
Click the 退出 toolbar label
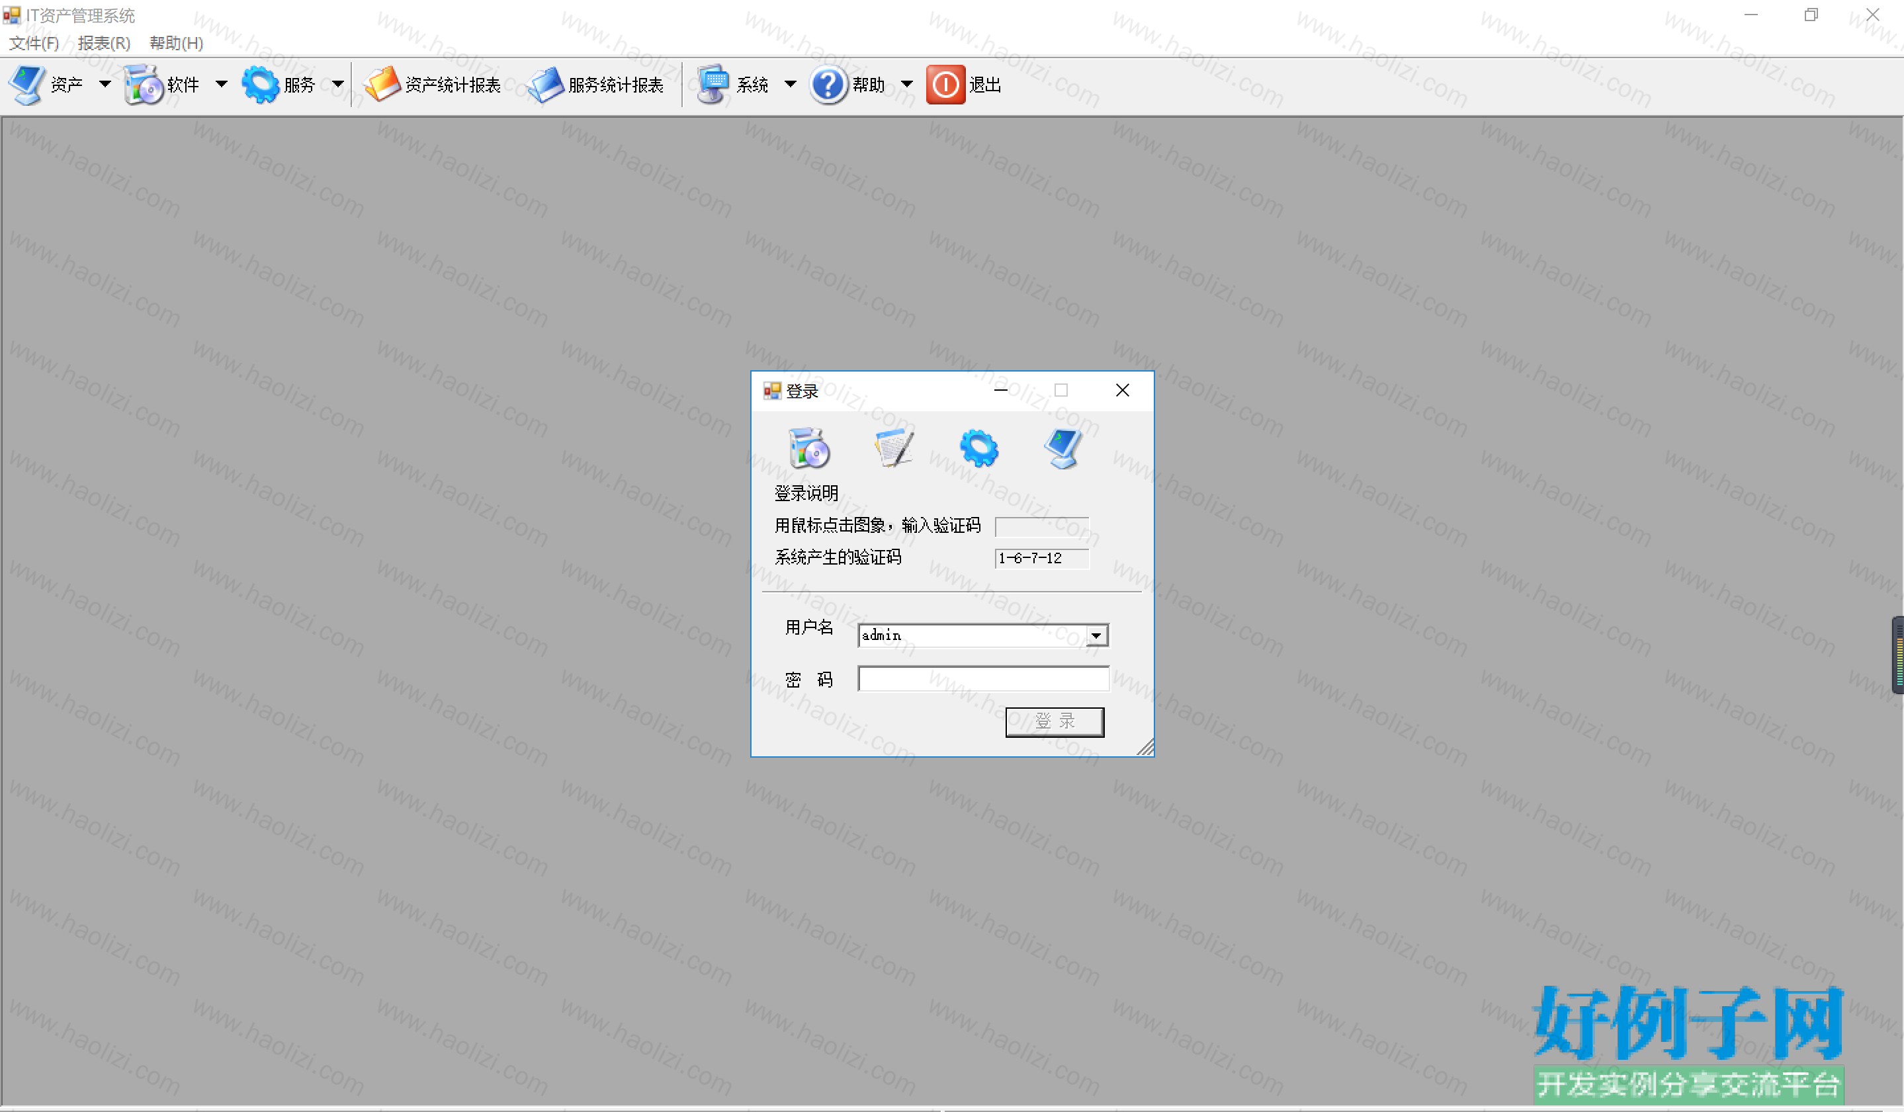click(985, 85)
